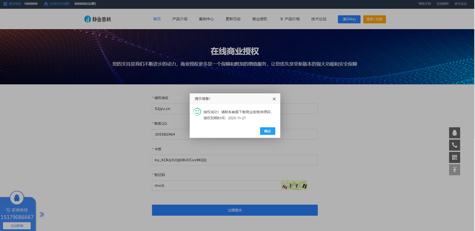475x231 pixels.
Task: Click the captcha image to refresh
Action: [294, 185]
